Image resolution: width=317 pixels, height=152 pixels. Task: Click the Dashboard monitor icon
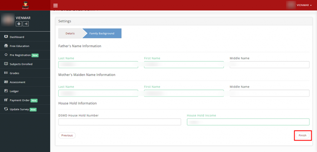tap(6, 37)
